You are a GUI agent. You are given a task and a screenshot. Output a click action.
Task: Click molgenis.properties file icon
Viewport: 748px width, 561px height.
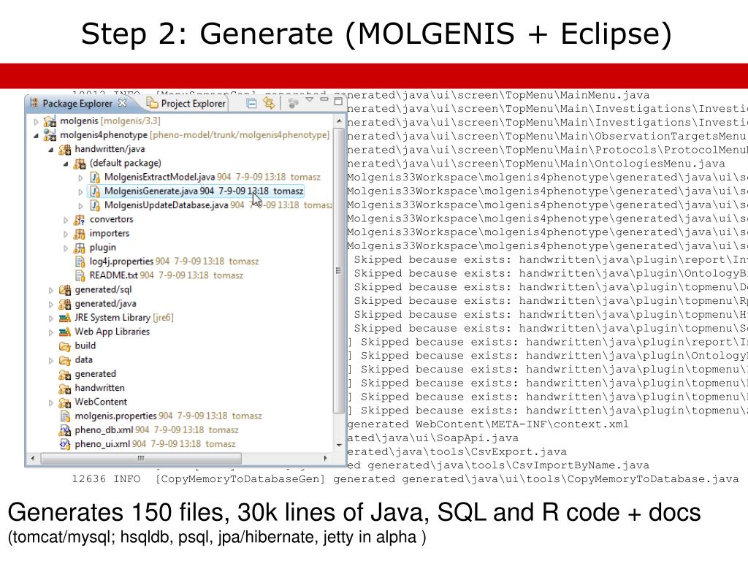[x=65, y=416]
